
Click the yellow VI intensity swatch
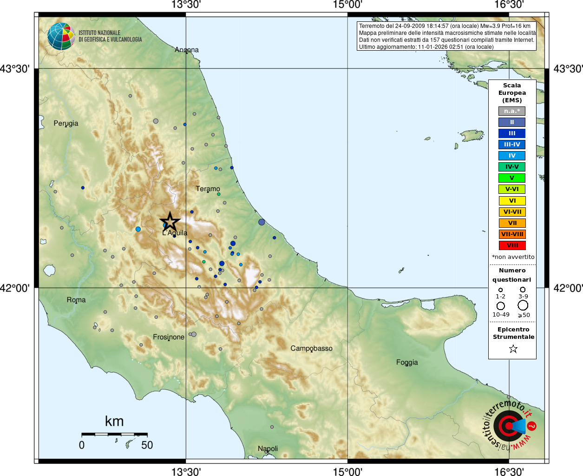click(x=512, y=201)
